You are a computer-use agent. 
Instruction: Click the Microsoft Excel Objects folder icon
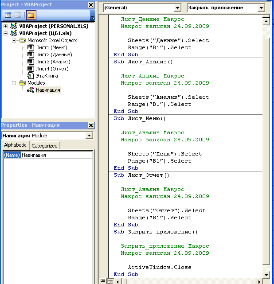22,40
